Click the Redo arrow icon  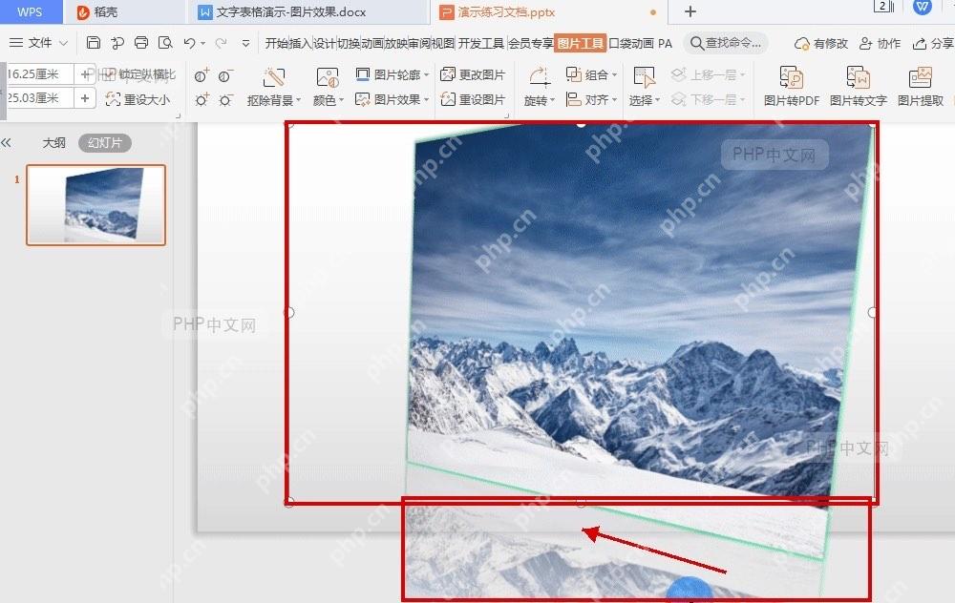(x=222, y=43)
